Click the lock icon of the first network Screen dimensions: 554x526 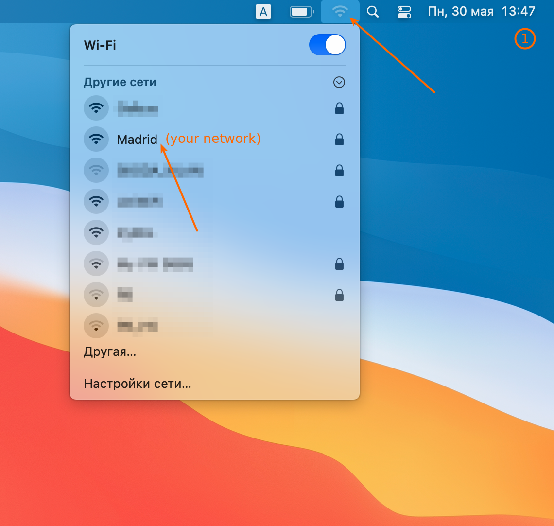pos(339,108)
